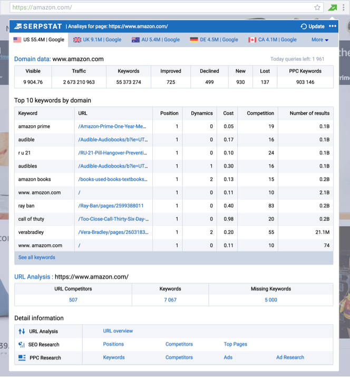The width and height of the screenshot is (350, 377).
Task: Open the Amazon-Prime-One-Year URL link
Action: click(112, 126)
